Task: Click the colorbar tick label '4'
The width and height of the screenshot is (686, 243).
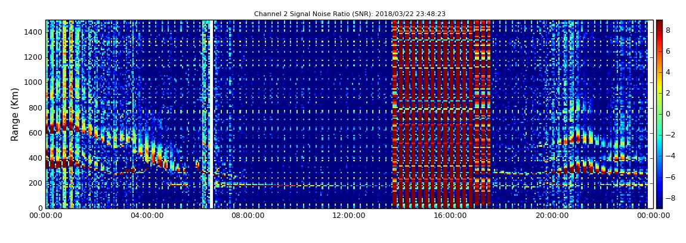Action: 669,72
